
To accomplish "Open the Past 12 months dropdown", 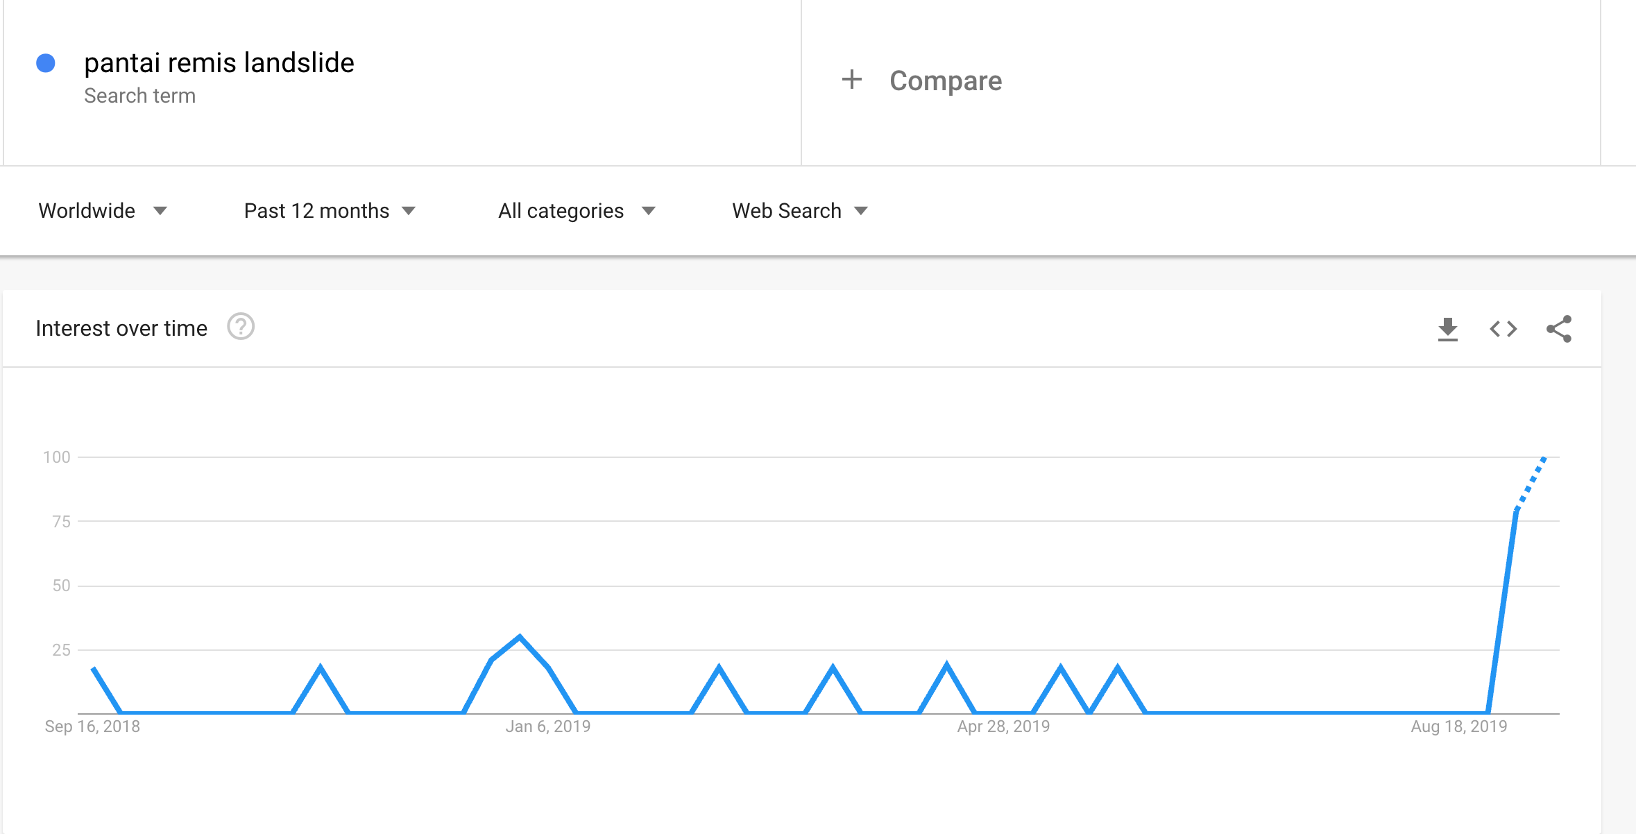I will click(330, 211).
